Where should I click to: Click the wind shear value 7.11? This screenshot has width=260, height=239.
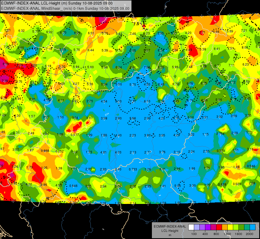coord(231,65)
